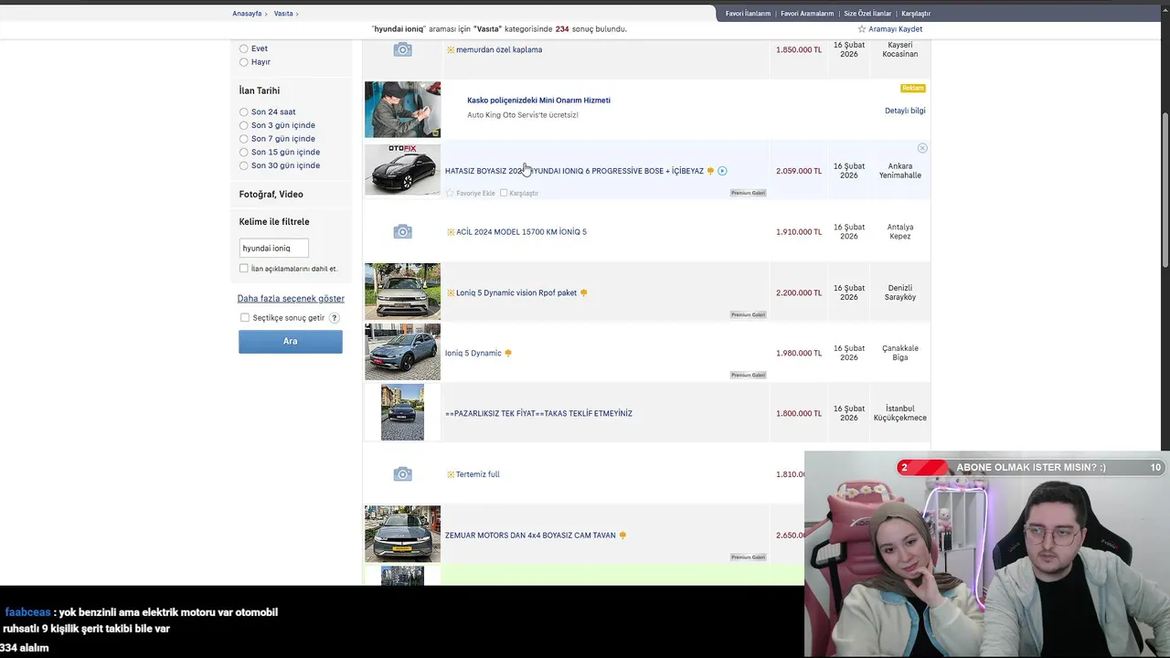Open Karşılaştır in the top menu
The image size is (1170, 658).
click(x=916, y=14)
